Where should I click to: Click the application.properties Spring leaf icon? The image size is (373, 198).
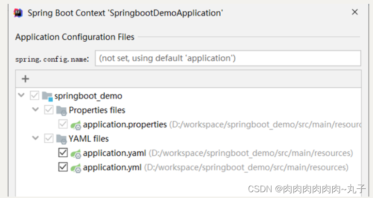point(76,125)
